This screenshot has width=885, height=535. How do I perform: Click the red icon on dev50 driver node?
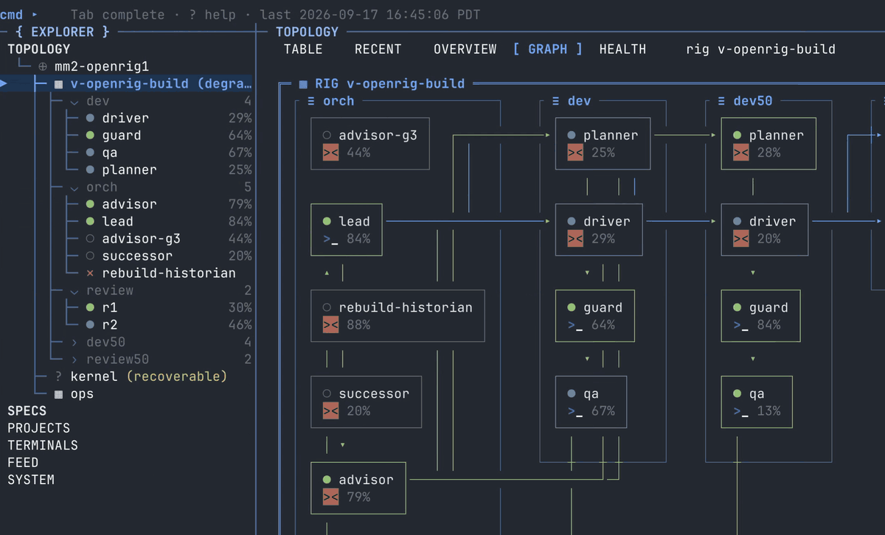click(x=741, y=239)
